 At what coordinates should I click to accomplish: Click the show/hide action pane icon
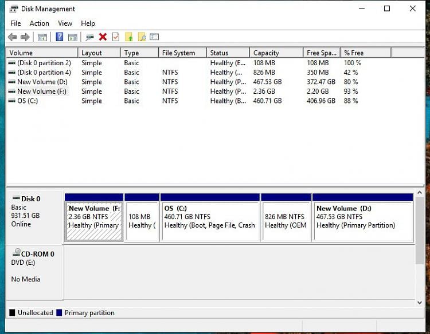coord(73,37)
